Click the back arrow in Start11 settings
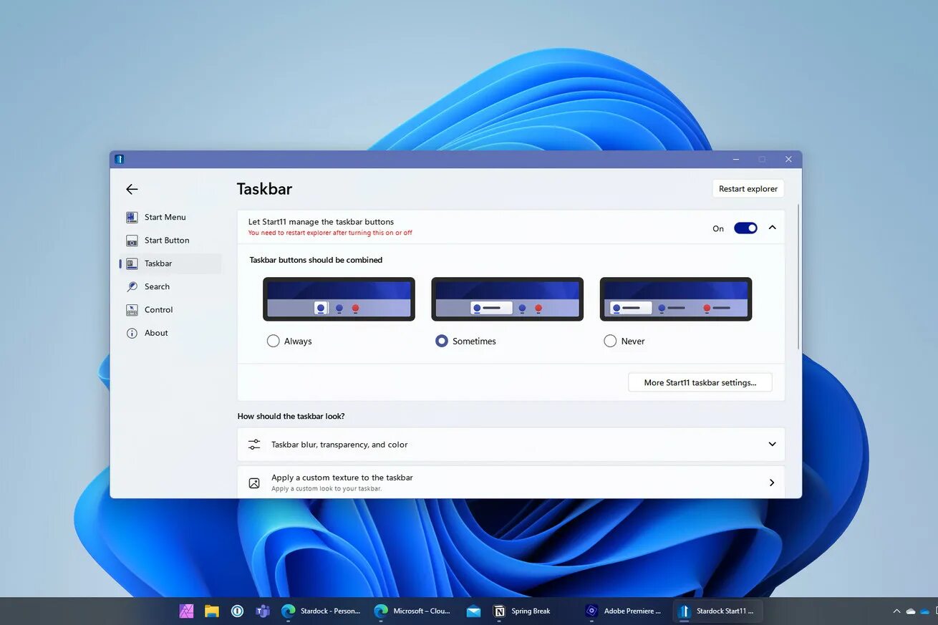938x625 pixels. (x=132, y=189)
